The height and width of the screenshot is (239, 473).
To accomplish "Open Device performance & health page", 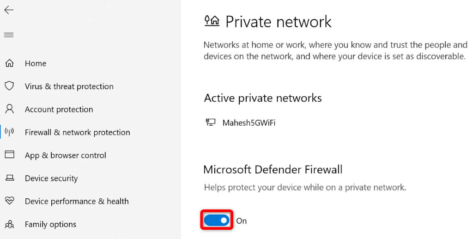I will 76,202.
